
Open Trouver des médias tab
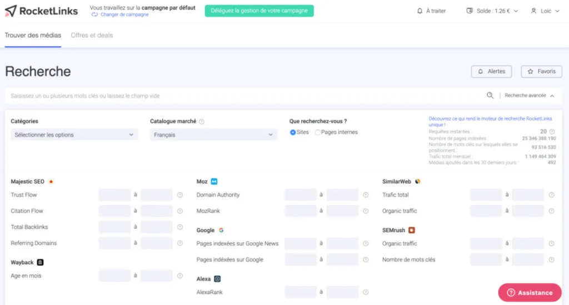[x=33, y=36]
